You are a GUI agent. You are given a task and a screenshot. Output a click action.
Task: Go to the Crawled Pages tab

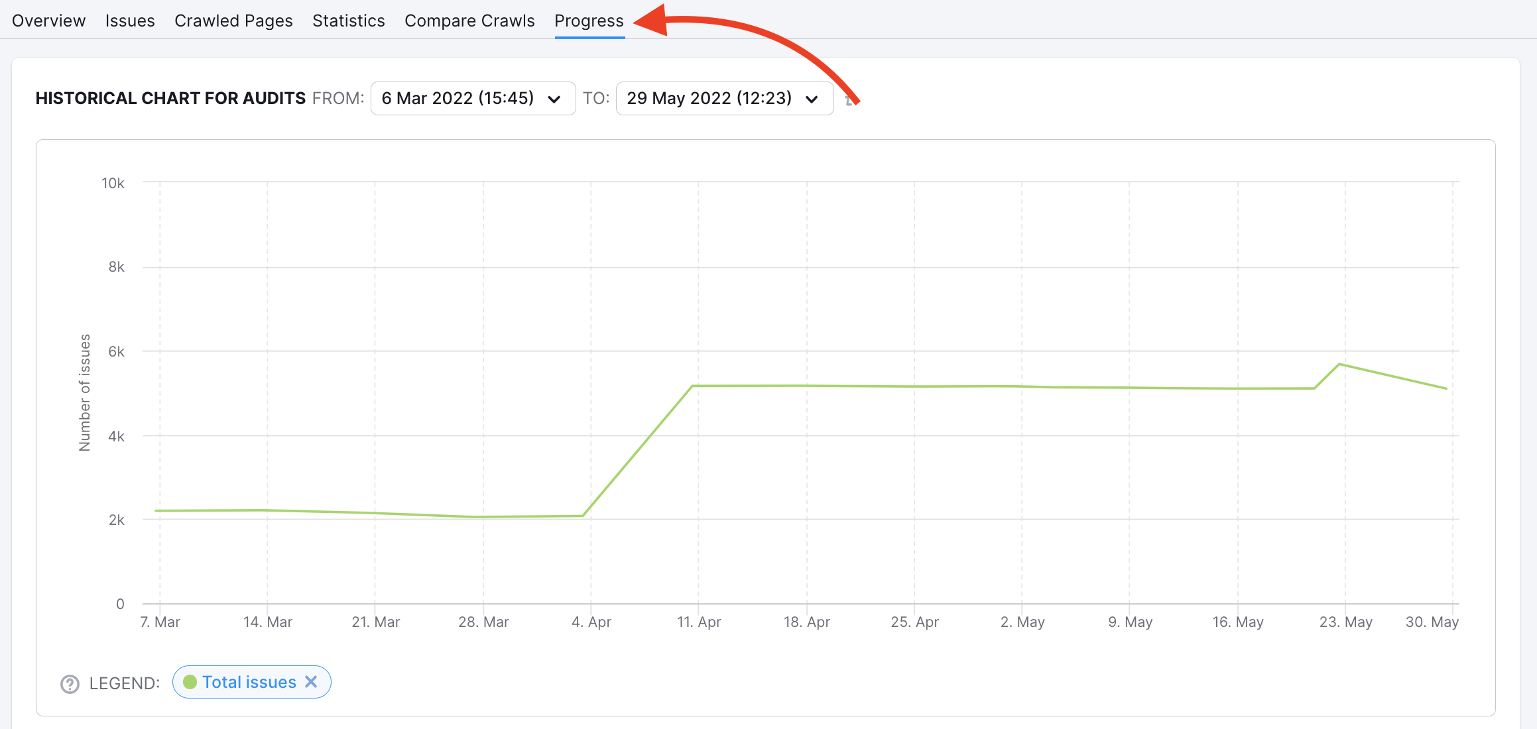pos(233,20)
